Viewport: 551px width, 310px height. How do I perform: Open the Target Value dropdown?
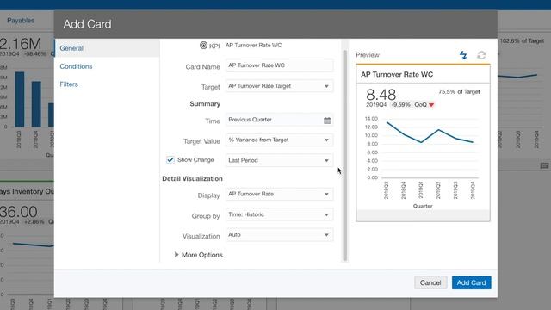[279, 139]
